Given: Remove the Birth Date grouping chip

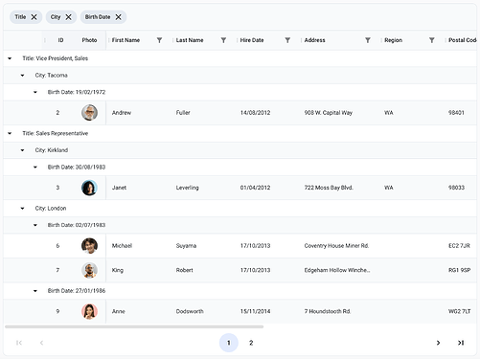Looking at the screenshot, I should coord(118,17).
